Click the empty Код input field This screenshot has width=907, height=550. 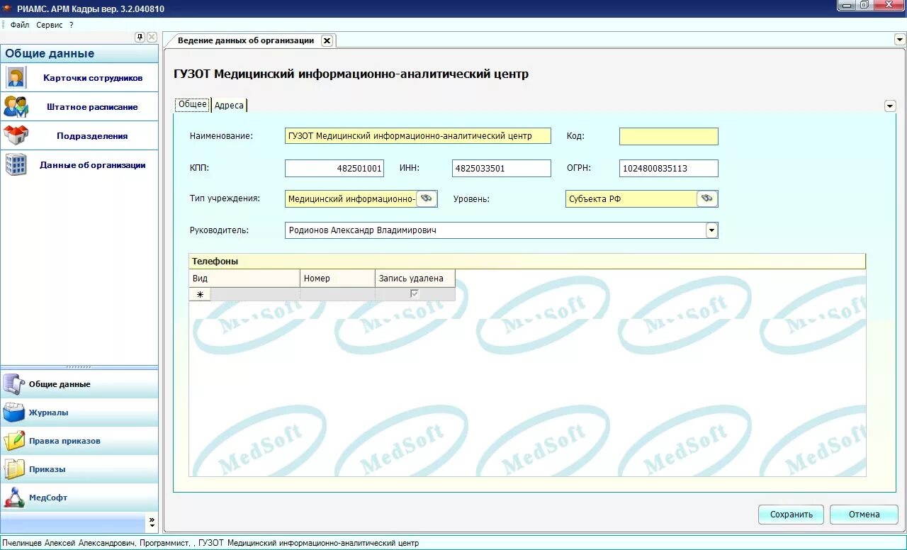click(669, 136)
